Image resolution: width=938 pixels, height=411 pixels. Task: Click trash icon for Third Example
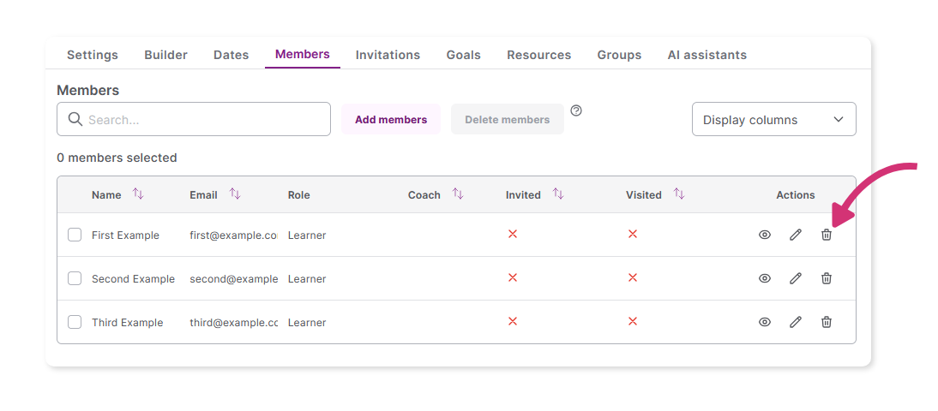pos(827,322)
